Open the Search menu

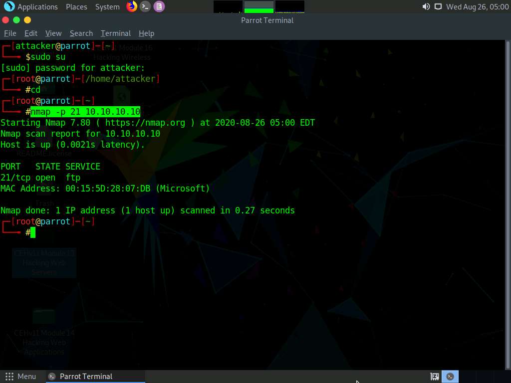[81, 33]
